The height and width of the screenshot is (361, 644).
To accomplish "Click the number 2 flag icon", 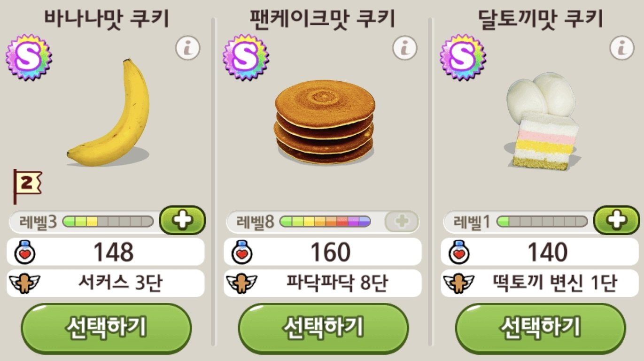I will pos(27,186).
